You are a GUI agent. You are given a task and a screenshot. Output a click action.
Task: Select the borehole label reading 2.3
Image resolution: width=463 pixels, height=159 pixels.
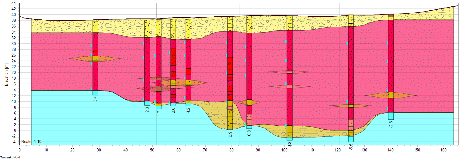tap(147, 109)
